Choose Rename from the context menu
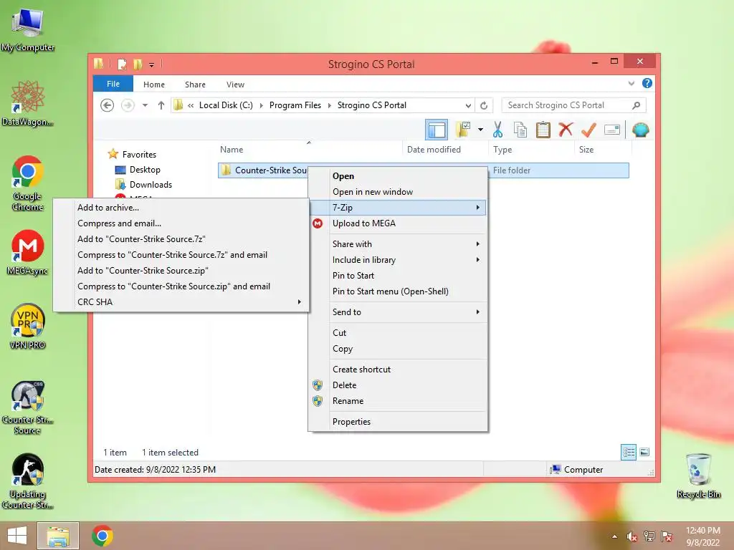Screen dimensions: 734x550 click(x=397, y=401)
